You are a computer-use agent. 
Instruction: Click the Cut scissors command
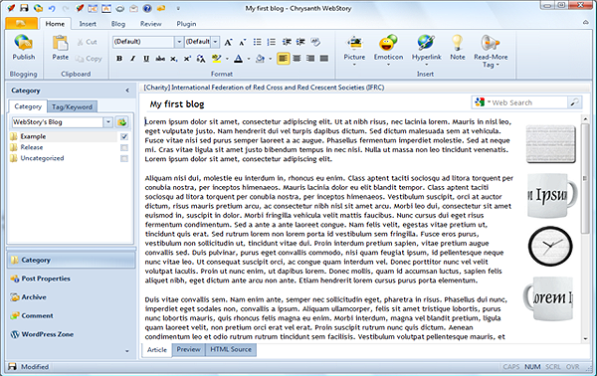click(x=87, y=42)
